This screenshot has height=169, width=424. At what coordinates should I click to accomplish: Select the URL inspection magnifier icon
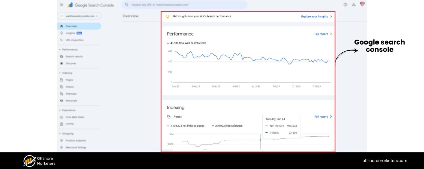(62, 40)
